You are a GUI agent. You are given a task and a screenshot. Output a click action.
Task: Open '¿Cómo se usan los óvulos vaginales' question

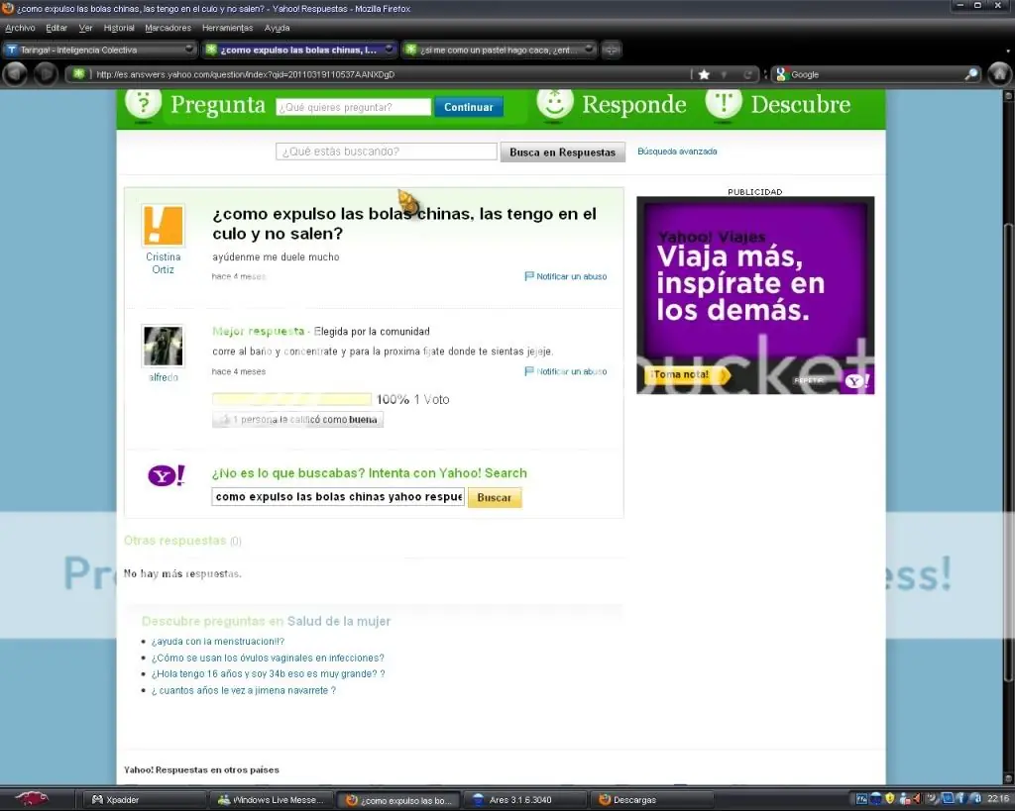point(268,658)
